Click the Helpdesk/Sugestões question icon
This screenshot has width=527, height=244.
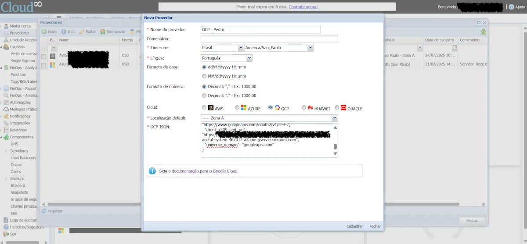pyautogui.click(x=6, y=227)
